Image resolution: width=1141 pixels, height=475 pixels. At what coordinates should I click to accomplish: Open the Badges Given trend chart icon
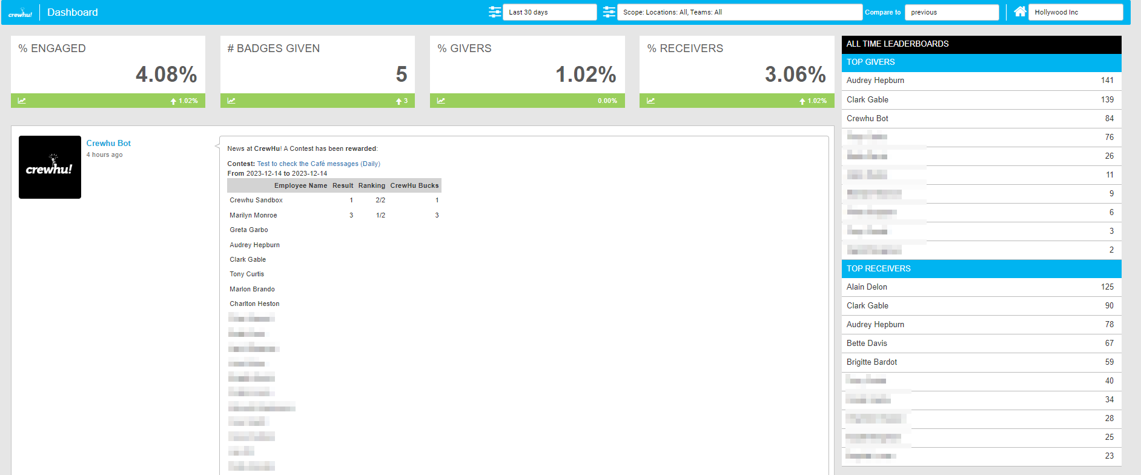pos(231,101)
